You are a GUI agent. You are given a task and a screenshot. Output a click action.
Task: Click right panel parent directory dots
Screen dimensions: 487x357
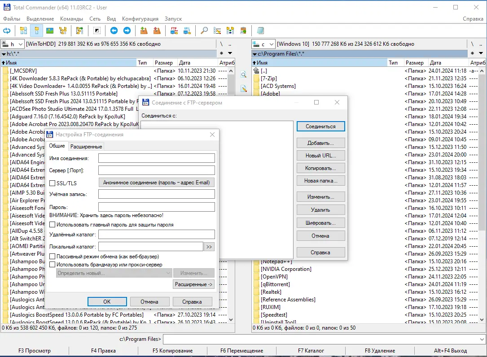pos(480,44)
